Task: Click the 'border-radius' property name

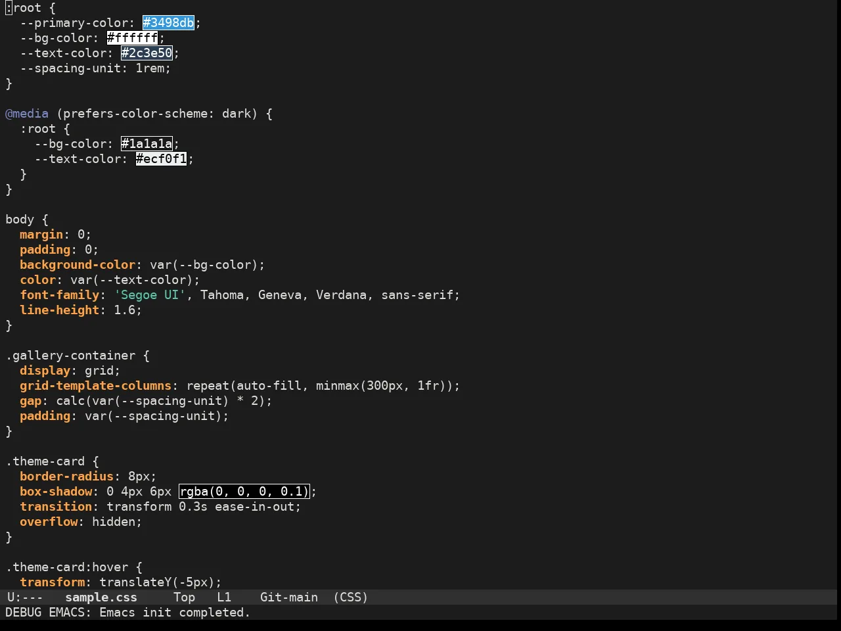Action: click(66, 477)
